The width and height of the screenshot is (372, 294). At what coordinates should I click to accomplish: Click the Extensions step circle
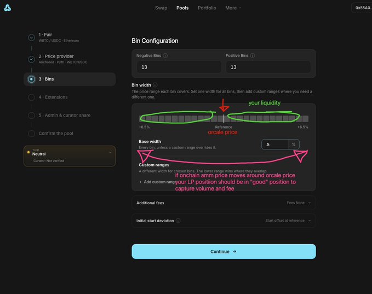pyautogui.click(x=31, y=97)
